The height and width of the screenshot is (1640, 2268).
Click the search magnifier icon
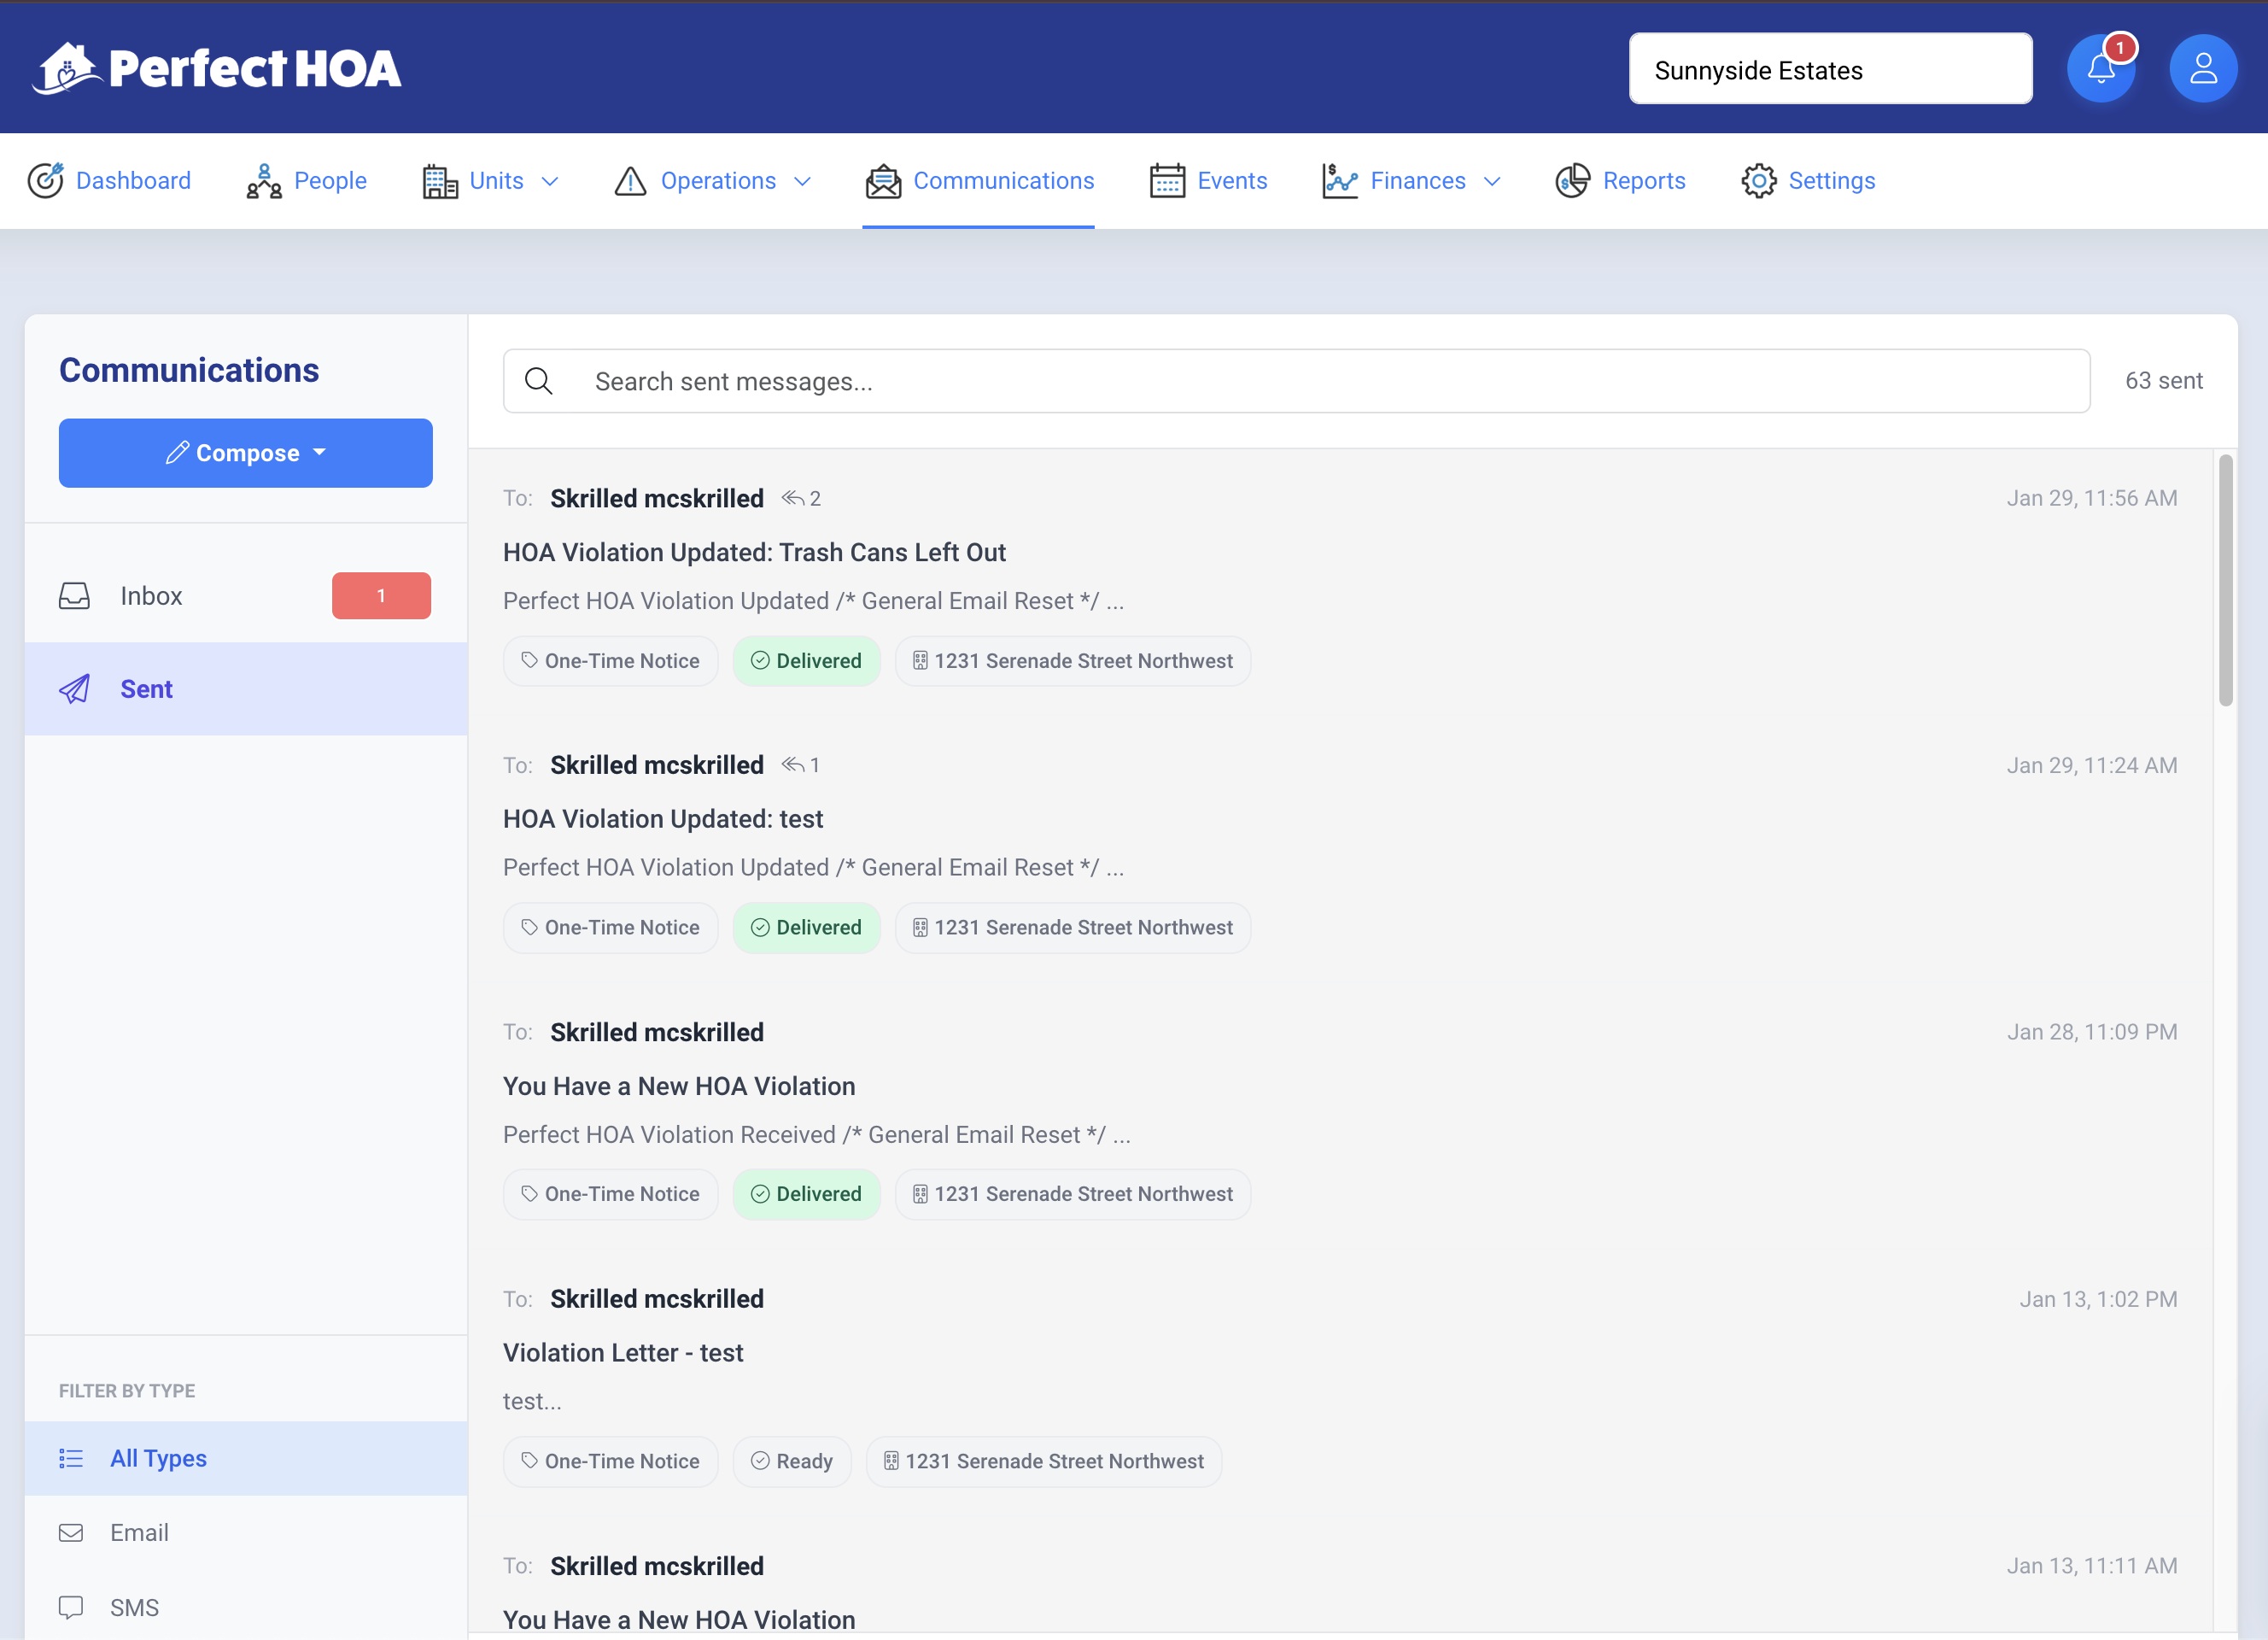click(x=539, y=381)
